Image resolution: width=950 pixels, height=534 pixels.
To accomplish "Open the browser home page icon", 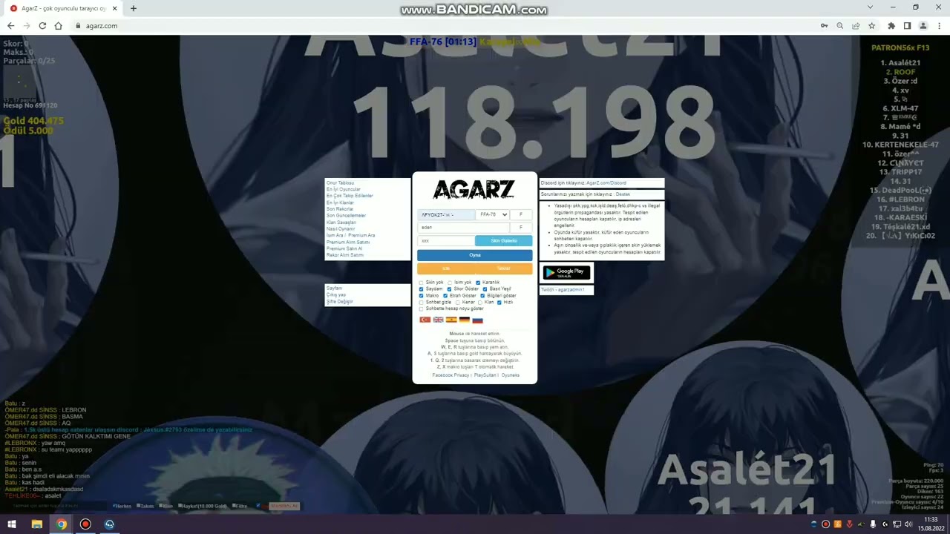I will click(x=59, y=26).
